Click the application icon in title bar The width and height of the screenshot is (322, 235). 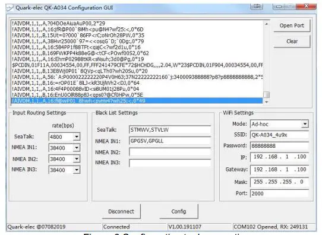click(10, 8)
